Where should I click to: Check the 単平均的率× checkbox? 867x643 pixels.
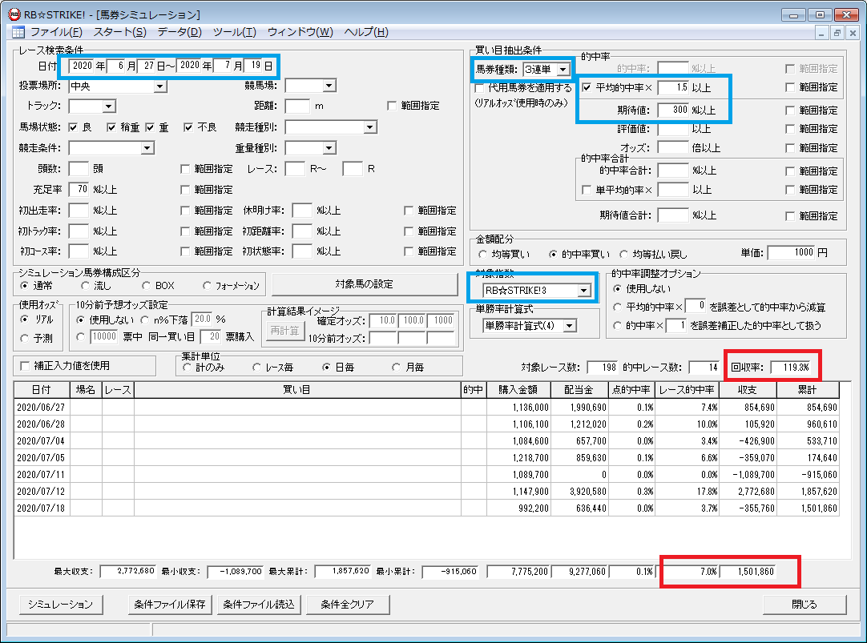[x=587, y=190]
